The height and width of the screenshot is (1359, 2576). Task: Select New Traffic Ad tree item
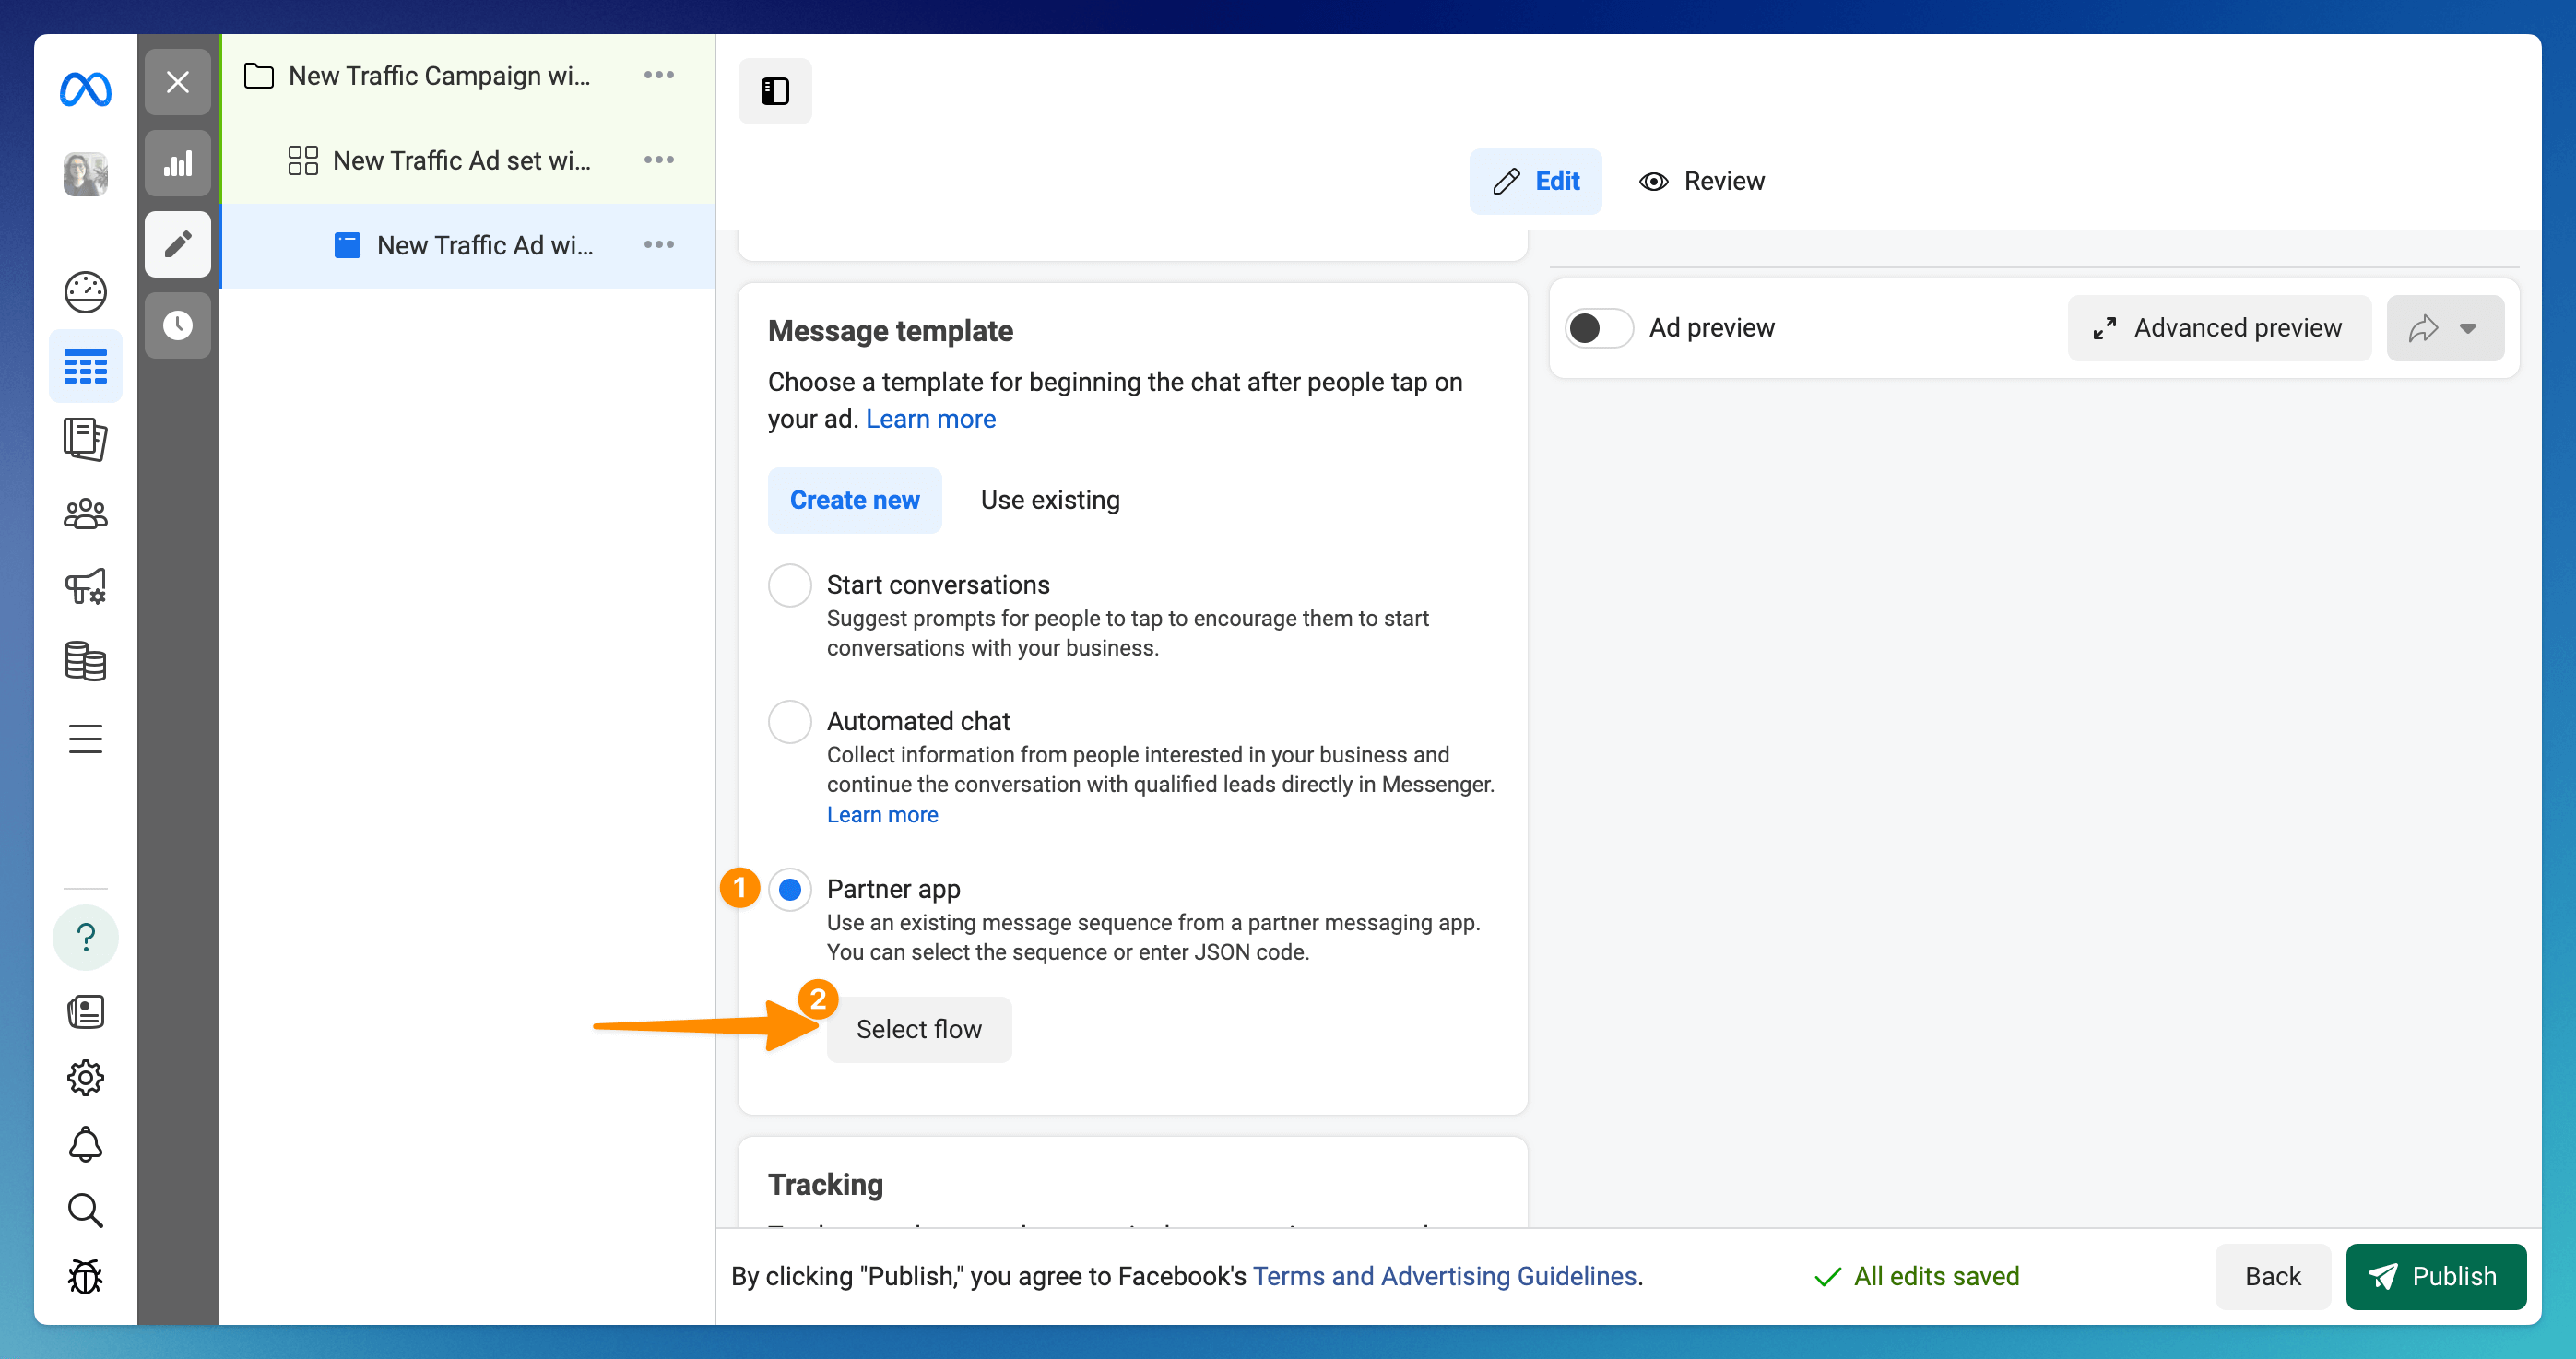[x=484, y=245]
